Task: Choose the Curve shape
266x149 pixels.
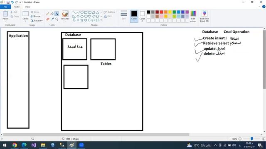Action: coord(78,12)
